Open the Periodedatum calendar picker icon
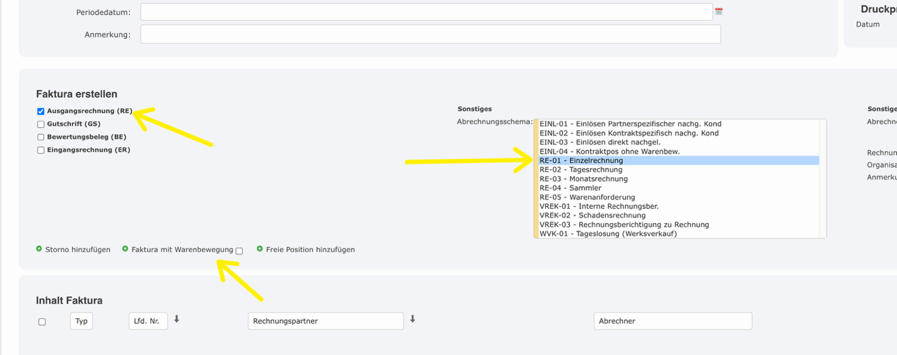Image resolution: width=897 pixels, height=355 pixels. pyautogui.click(x=719, y=12)
